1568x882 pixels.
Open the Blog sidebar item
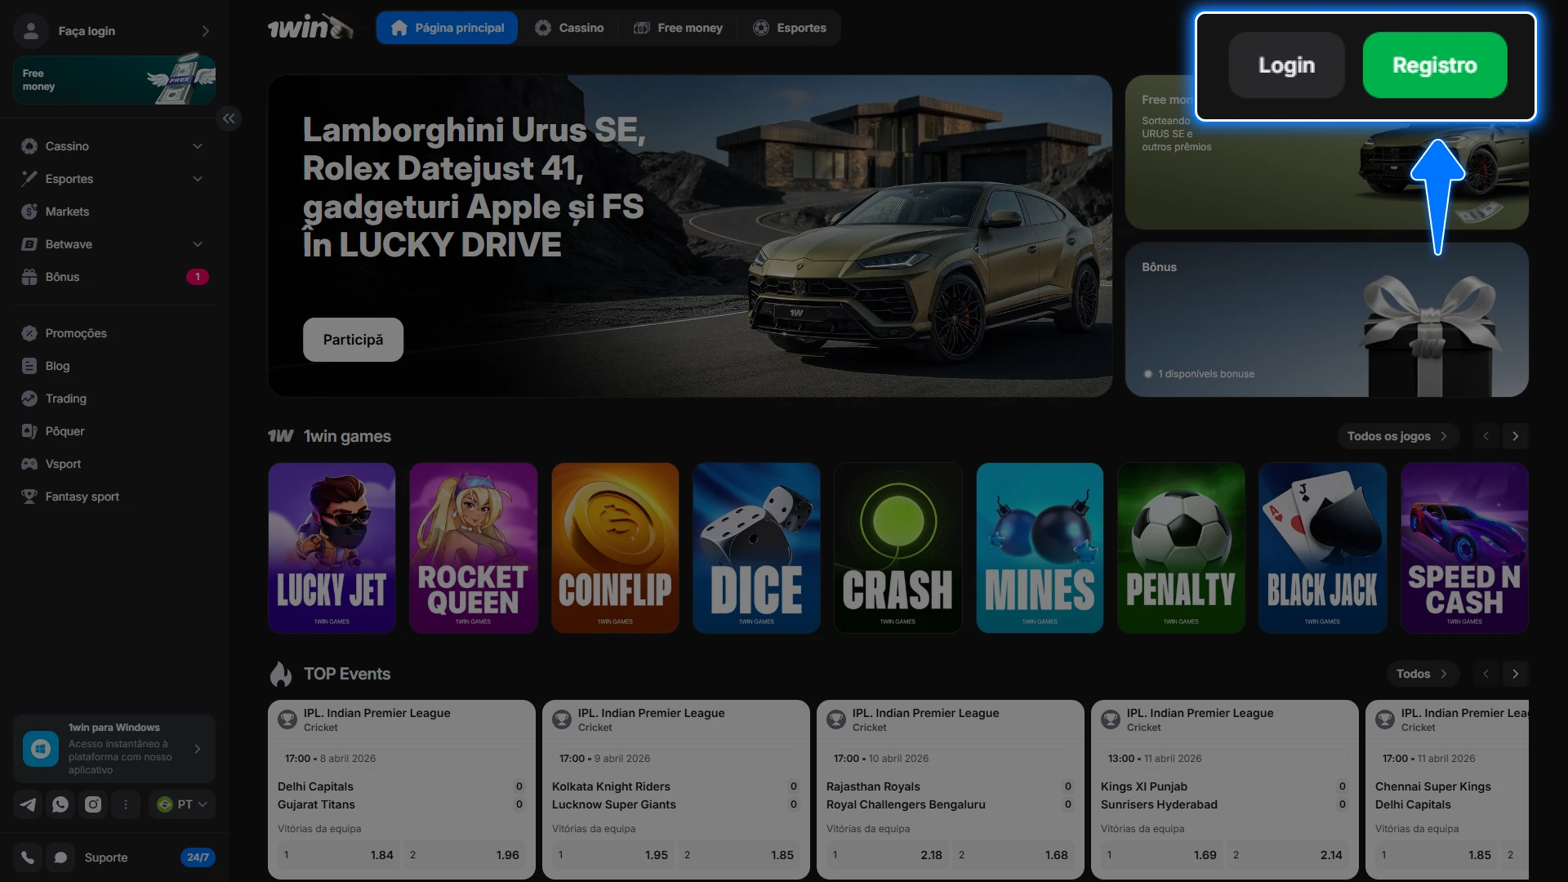(114, 366)
